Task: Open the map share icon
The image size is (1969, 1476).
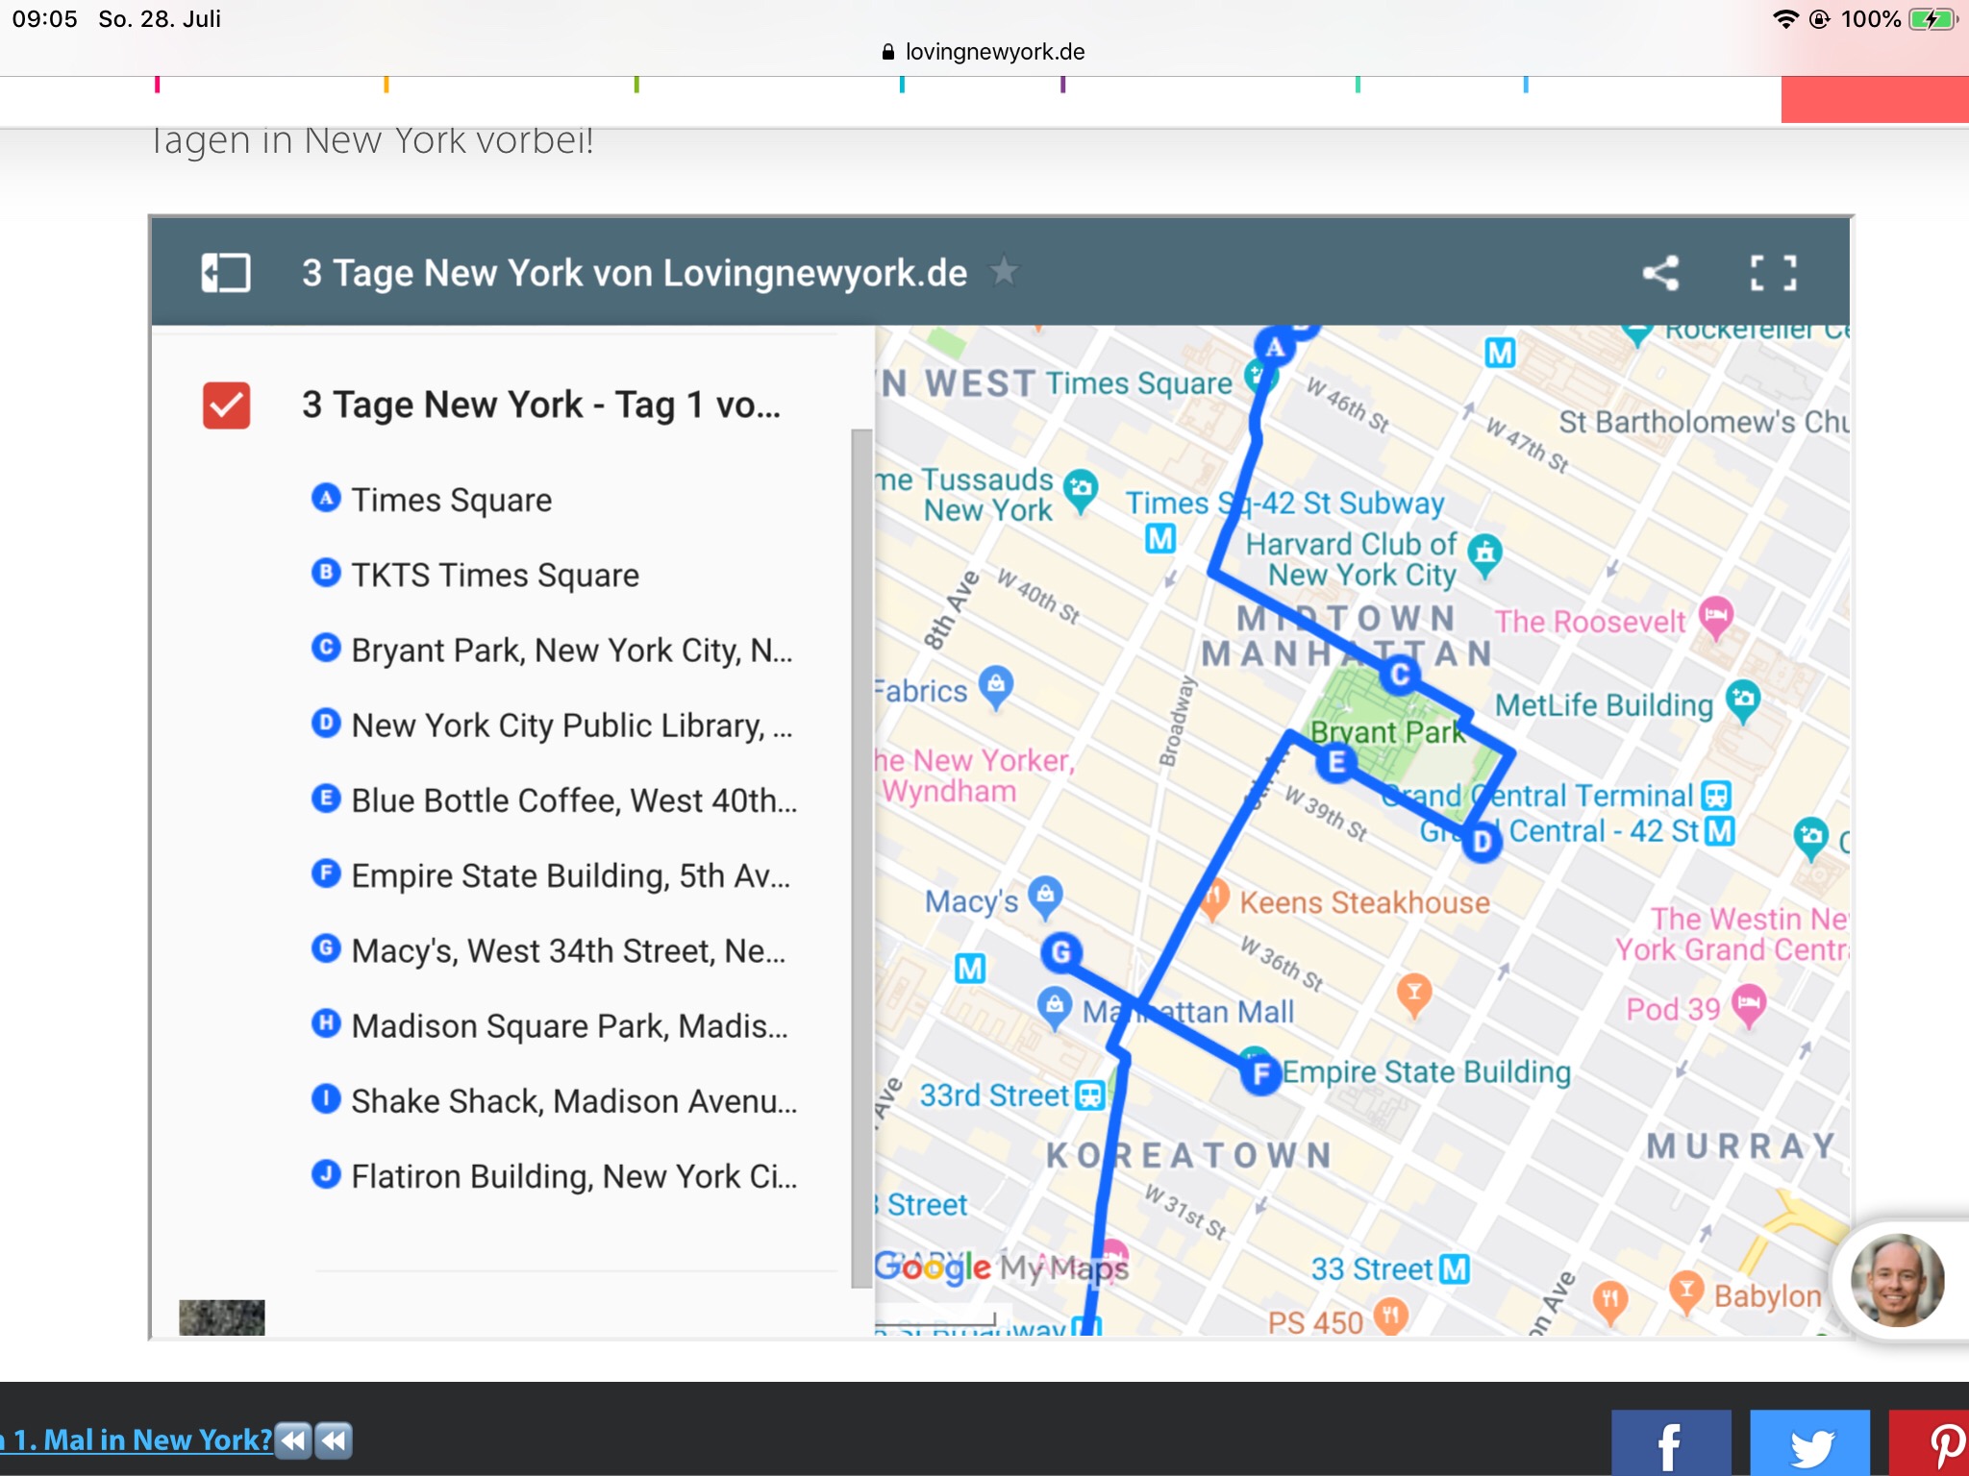Action: click(x=1660, y=273)
